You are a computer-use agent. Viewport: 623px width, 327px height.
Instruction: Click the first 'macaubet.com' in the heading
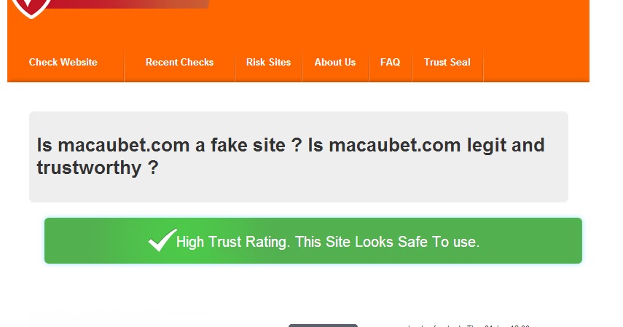(124, 145)
